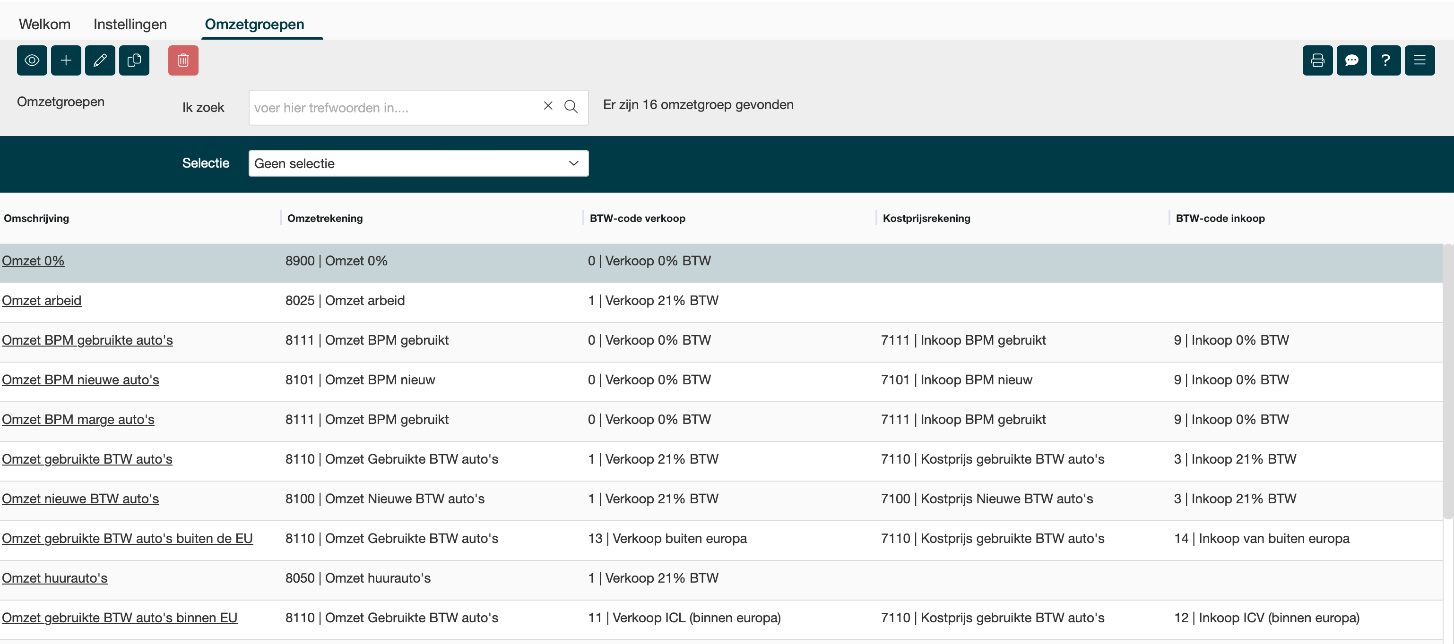Switch to the Welkom tab
The height and width of the screenshot is (644, 1454).
coord(44,24)
